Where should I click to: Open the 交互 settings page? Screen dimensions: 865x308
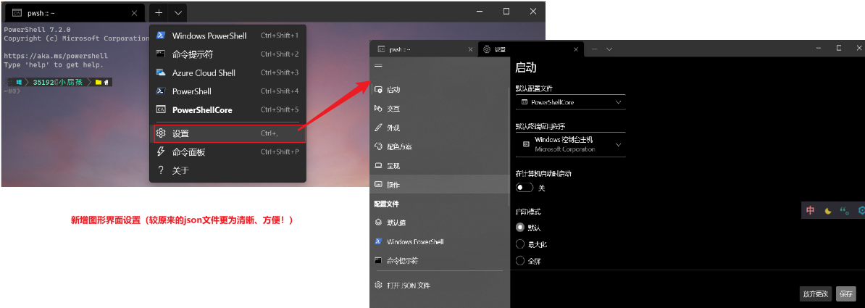click(x=440, y=109)
